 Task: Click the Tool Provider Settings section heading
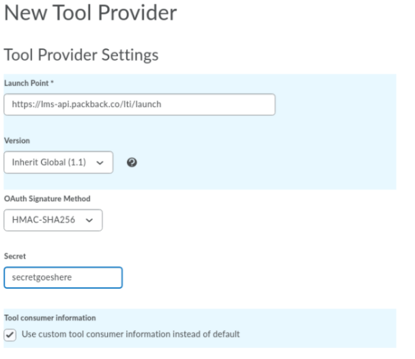[81, 55]
